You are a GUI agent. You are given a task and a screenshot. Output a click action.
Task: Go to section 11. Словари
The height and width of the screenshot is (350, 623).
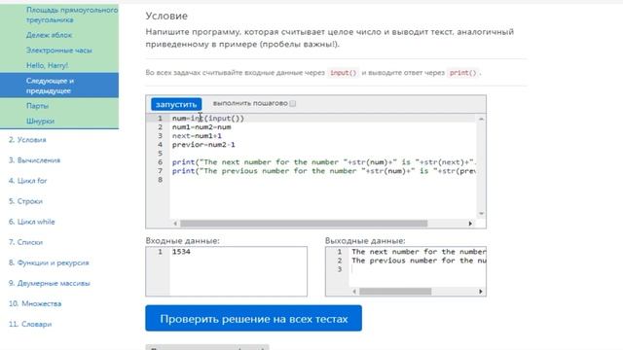coord(30,324)
